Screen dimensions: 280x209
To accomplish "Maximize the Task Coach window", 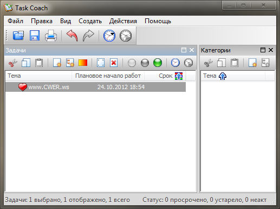I will [x=243, y=5].
